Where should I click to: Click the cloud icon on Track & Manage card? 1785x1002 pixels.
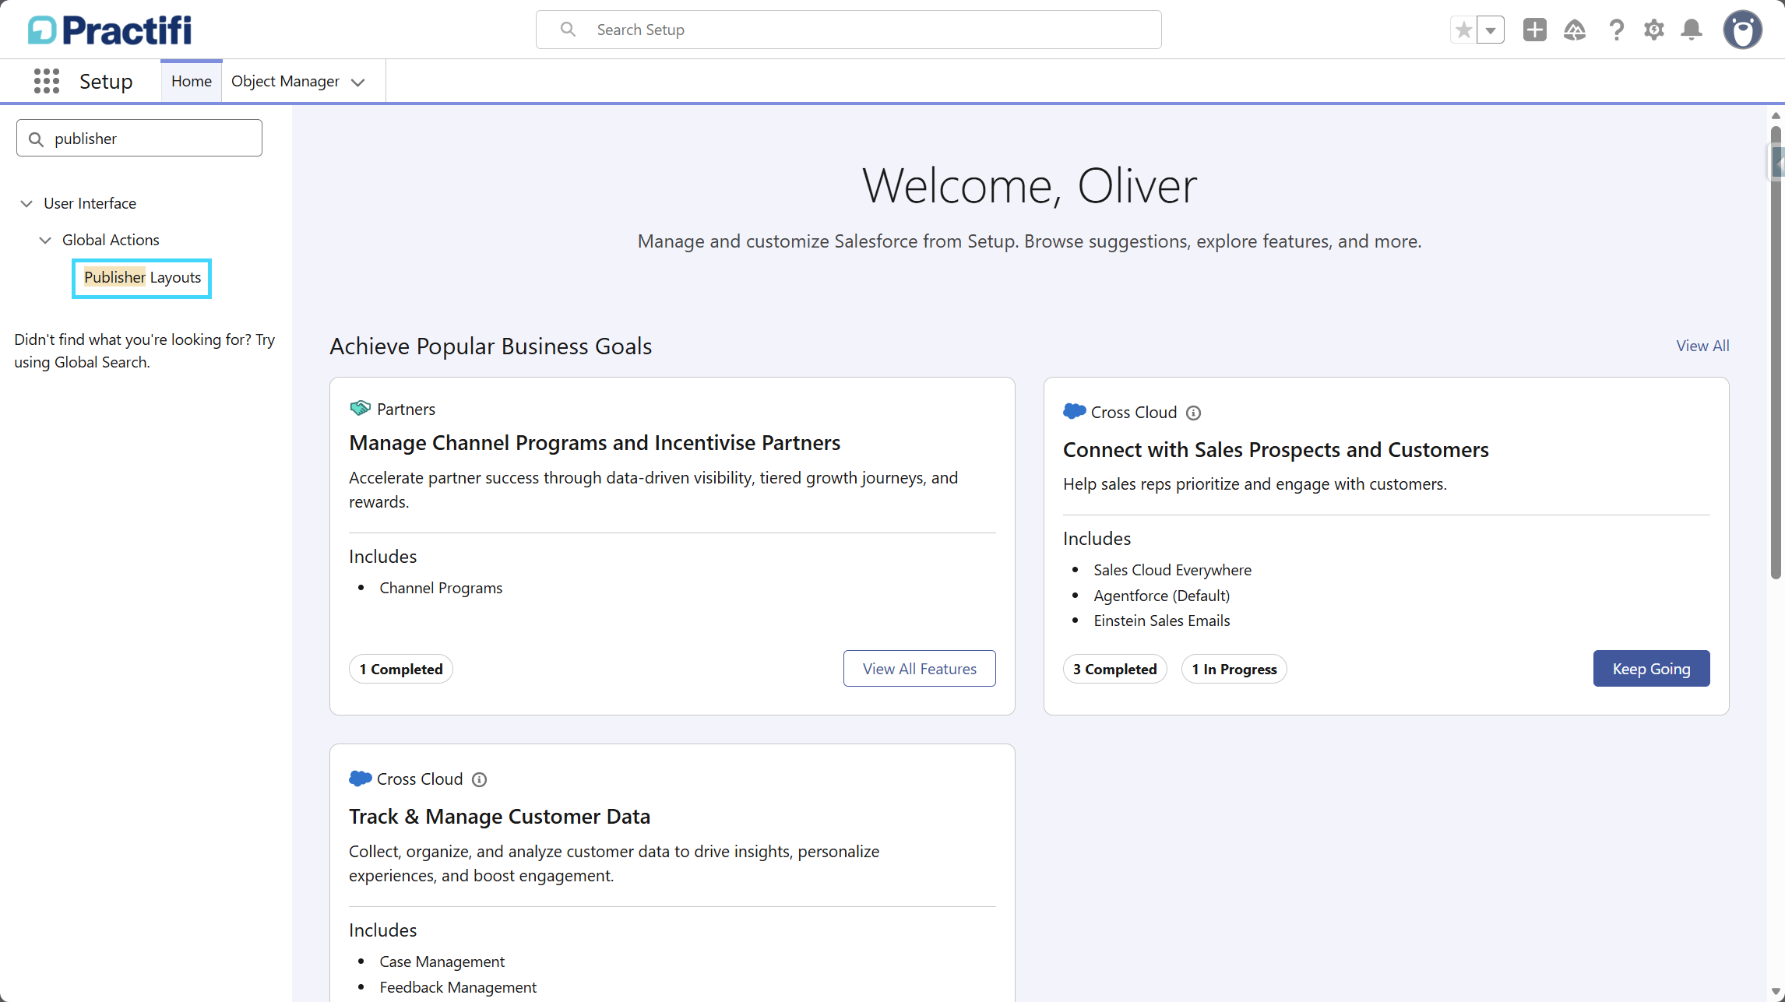[361, 778]
